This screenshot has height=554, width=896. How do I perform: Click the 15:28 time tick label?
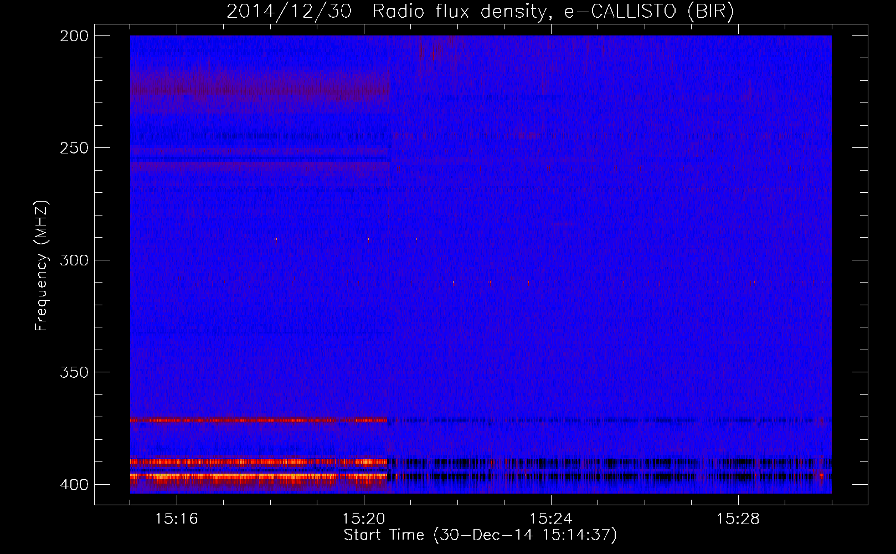point(738,519)
